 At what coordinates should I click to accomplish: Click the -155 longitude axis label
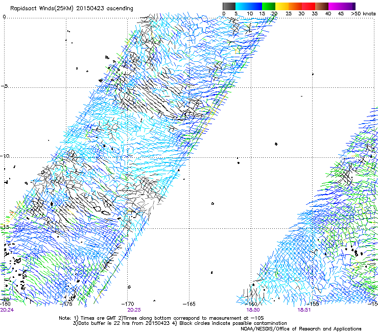313,304
